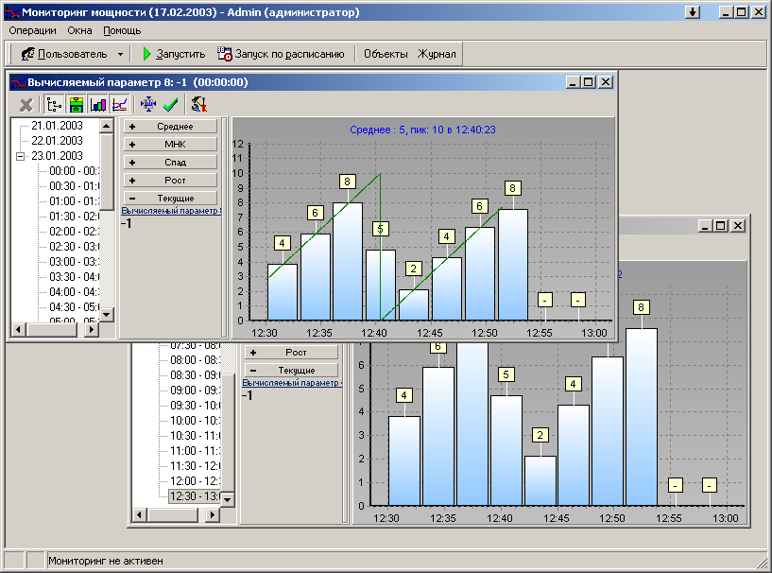Select the 21.01.2003 date in the tree
The height and width of the screenshot is (573, 772).
click(57, 126)
